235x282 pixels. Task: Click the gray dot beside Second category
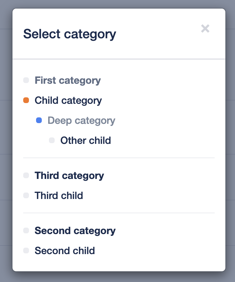click(x=26, y=231)
